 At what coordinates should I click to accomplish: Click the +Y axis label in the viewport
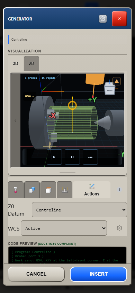pyautogui.click(x=92, y=100)
